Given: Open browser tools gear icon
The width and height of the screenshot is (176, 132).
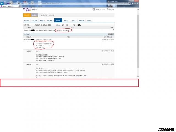Looking at the screenshot, I should click(x=137, y=4).
